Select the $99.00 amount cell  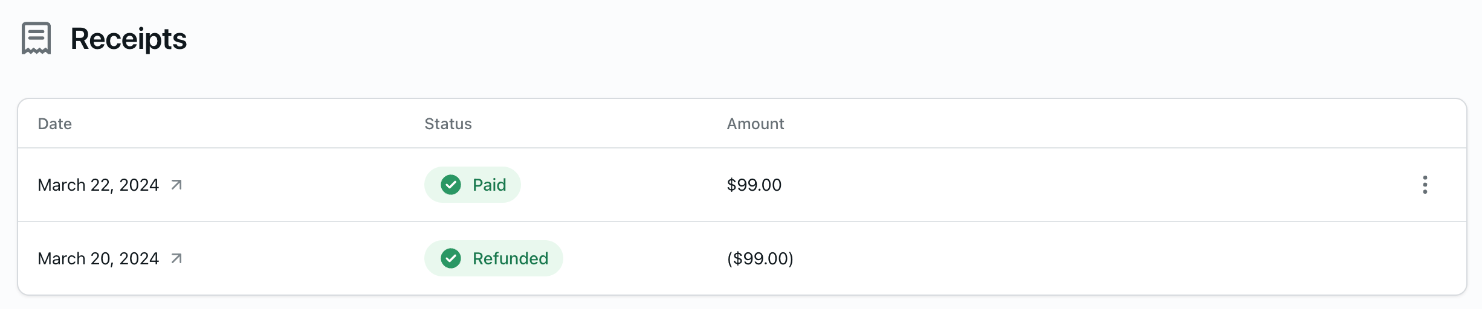(754, 185)
